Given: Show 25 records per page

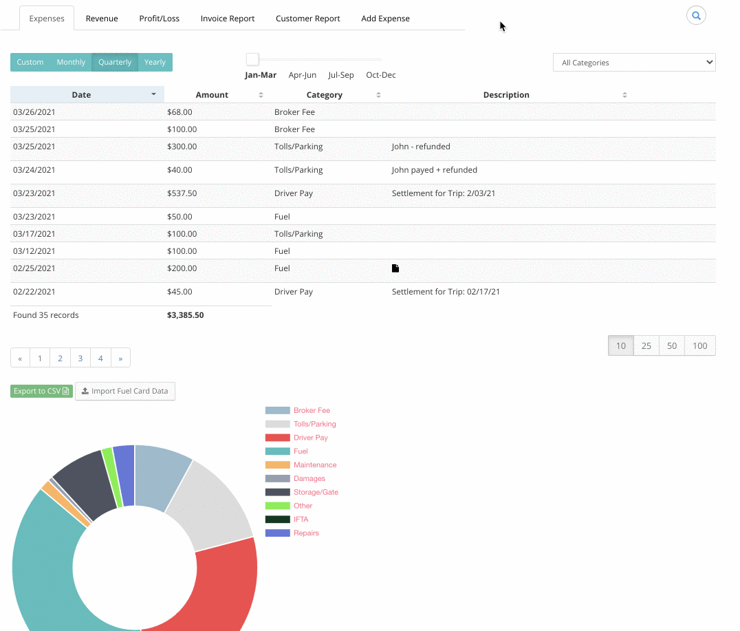Looking at the screenshot, I should tap(646, 345).
